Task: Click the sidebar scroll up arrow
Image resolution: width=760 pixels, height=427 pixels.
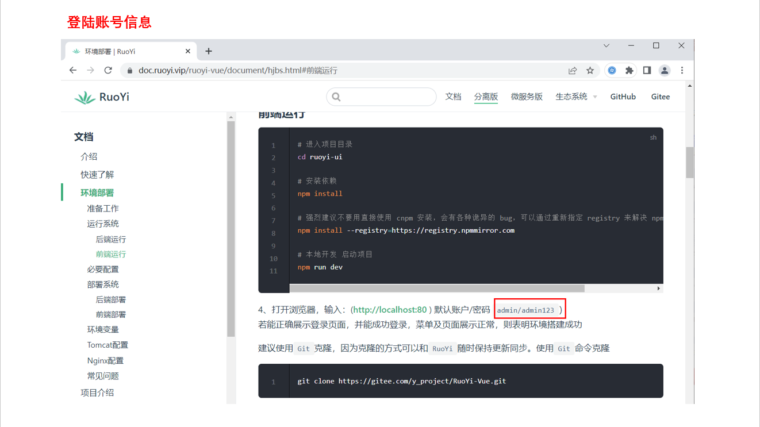Action: point(231,117)
